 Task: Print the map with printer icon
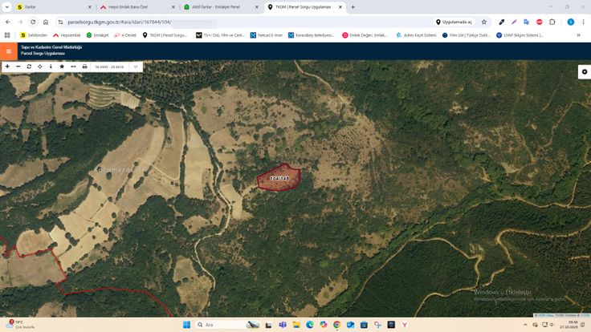[84, 67]
